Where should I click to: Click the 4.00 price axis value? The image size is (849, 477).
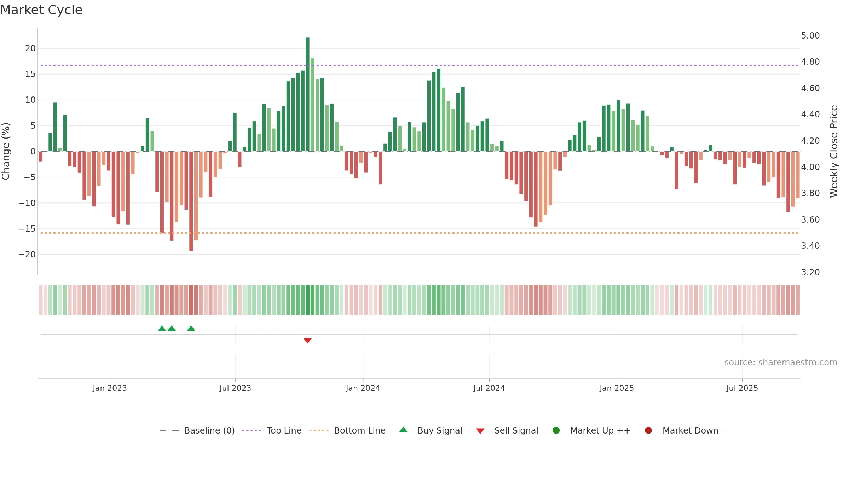tap(810, 167)
